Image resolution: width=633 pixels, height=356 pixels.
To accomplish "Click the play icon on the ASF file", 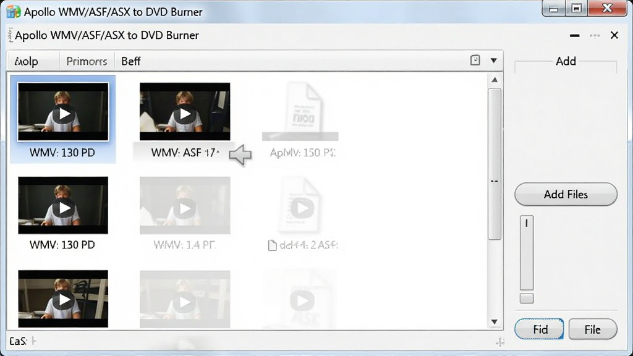I will click(x=302, y=208).
